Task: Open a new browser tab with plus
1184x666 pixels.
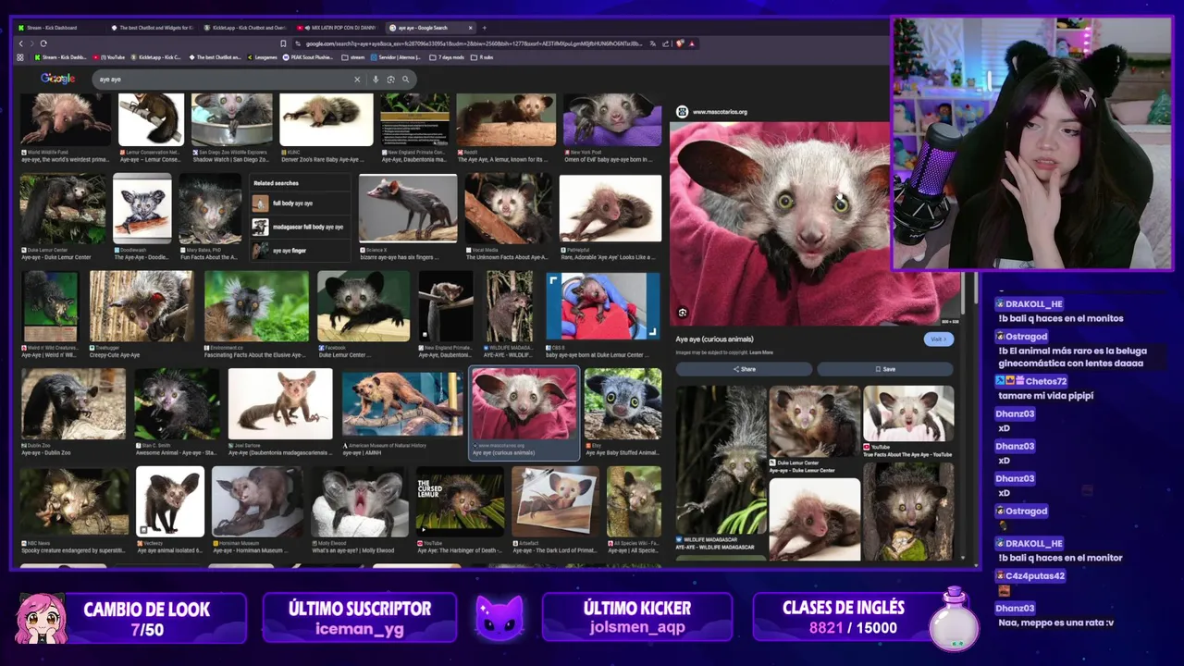Action: pos(484,28)
